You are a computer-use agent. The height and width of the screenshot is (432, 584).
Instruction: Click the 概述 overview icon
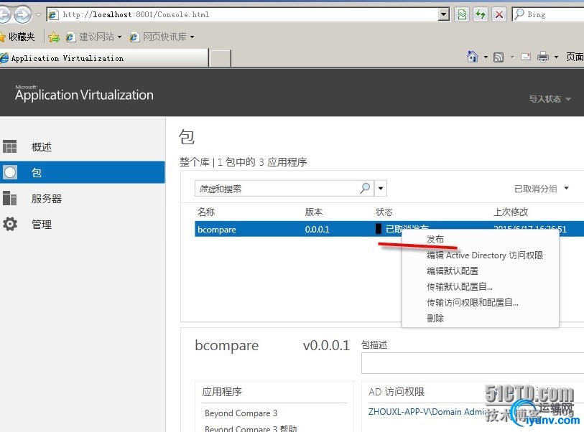pos(9,146)
